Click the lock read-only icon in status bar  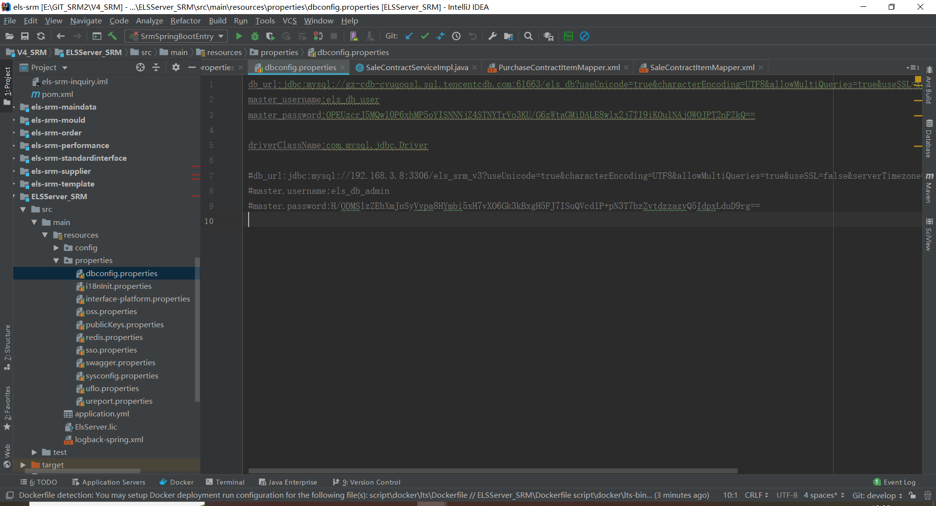(912, 495)
